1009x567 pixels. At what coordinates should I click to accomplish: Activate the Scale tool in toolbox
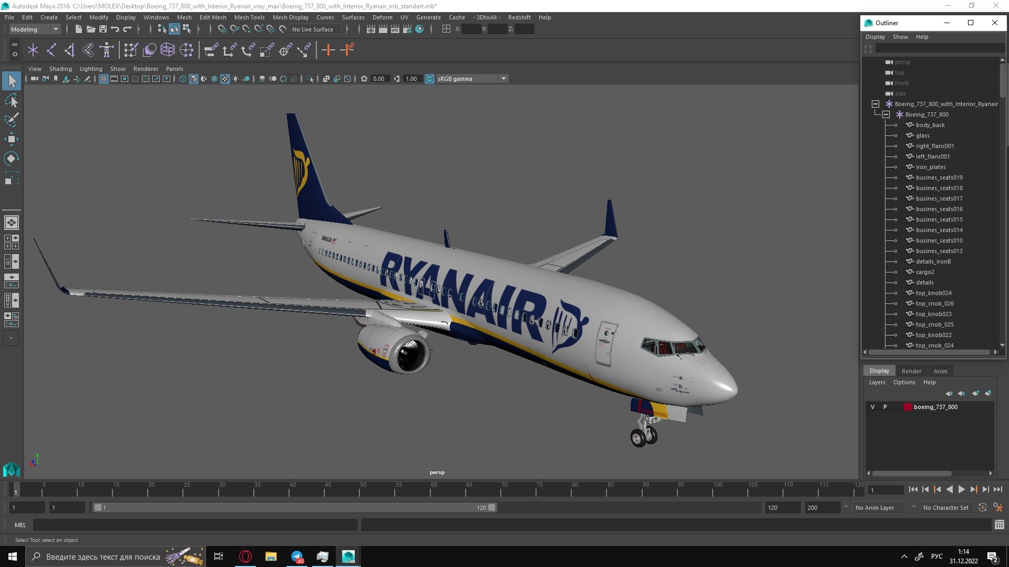pyautogui.click(x=12, y=178)
